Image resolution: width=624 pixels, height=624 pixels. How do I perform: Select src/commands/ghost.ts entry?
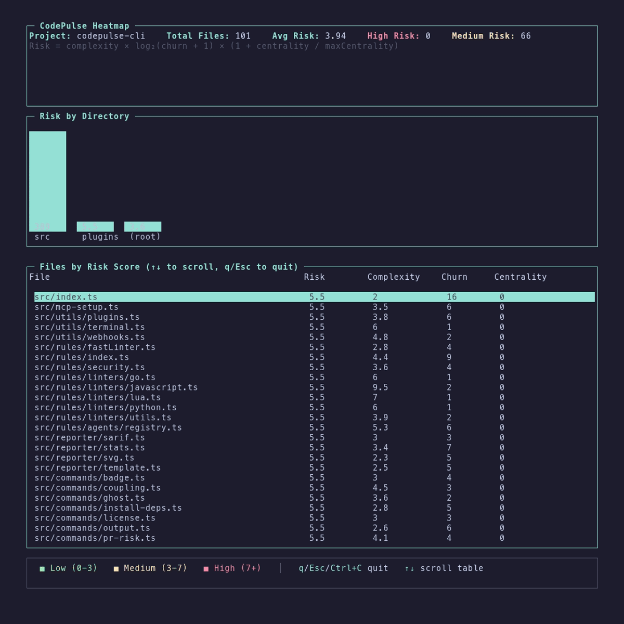(x=315, y=498)
